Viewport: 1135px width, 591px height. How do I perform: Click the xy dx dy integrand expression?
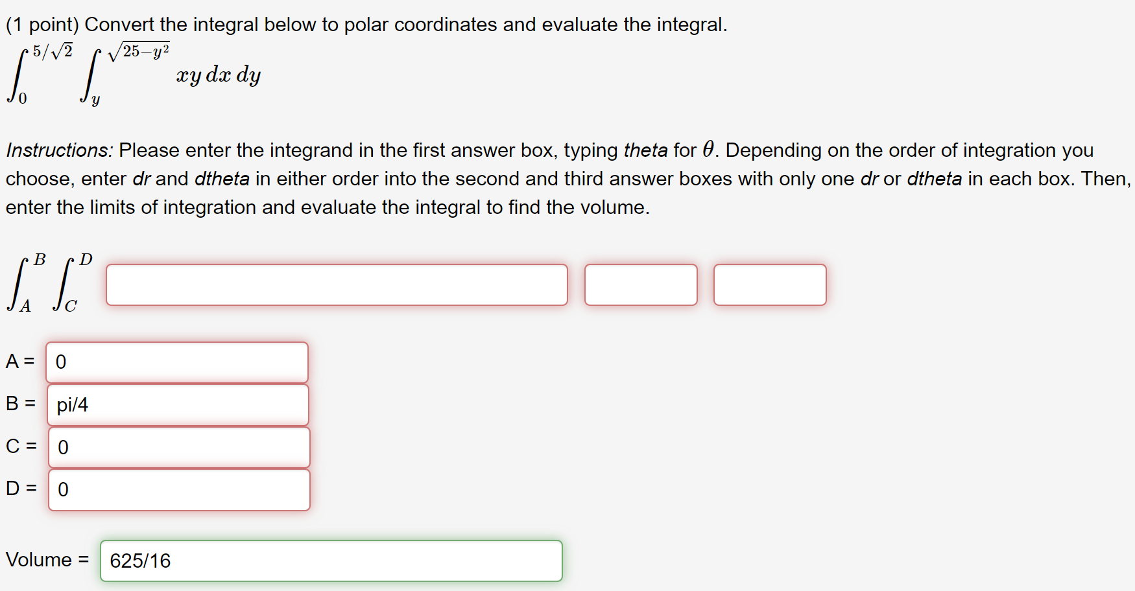click(219, 75)
